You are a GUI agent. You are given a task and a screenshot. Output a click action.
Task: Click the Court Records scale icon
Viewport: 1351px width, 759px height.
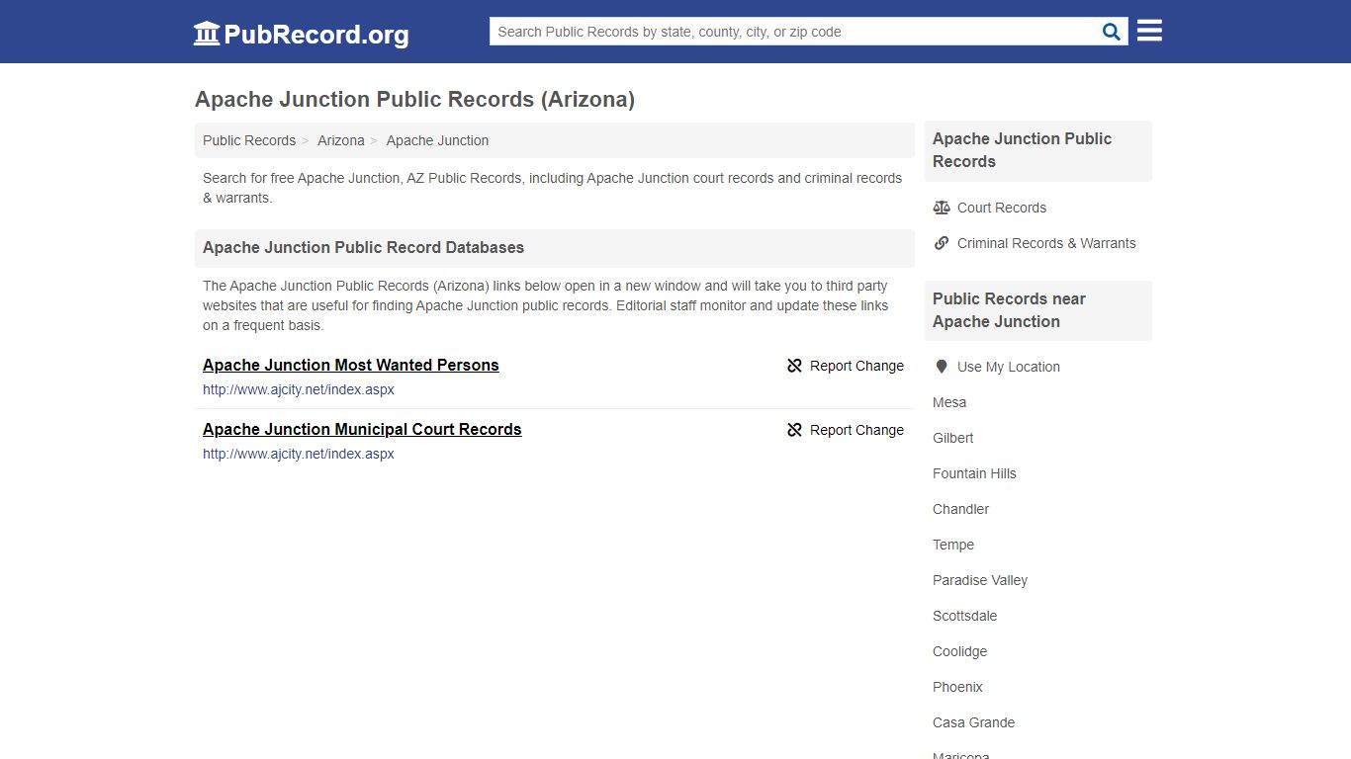pos(942,208)
